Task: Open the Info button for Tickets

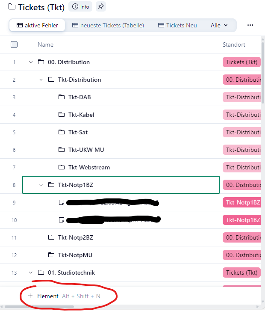Action: click(x=80, y=7)
